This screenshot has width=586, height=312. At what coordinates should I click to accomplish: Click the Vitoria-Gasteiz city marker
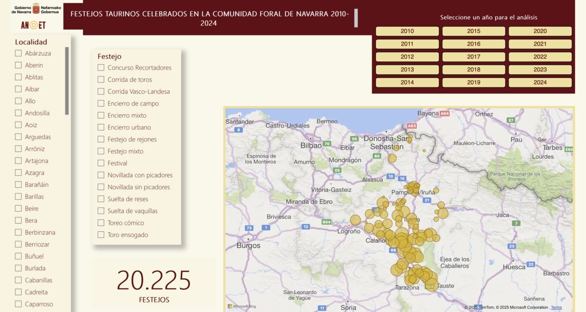[x=331, y=183]
